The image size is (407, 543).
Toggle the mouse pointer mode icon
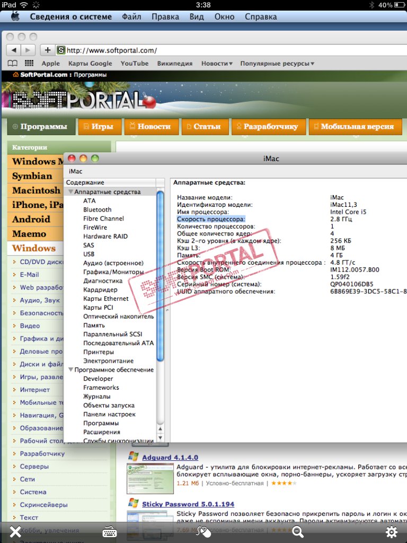[203, 531]
